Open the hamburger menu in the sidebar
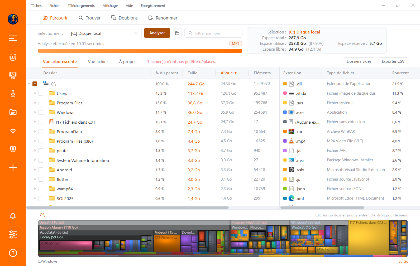The width and height of the screenshot is (420, 266). tap(13, 38)
